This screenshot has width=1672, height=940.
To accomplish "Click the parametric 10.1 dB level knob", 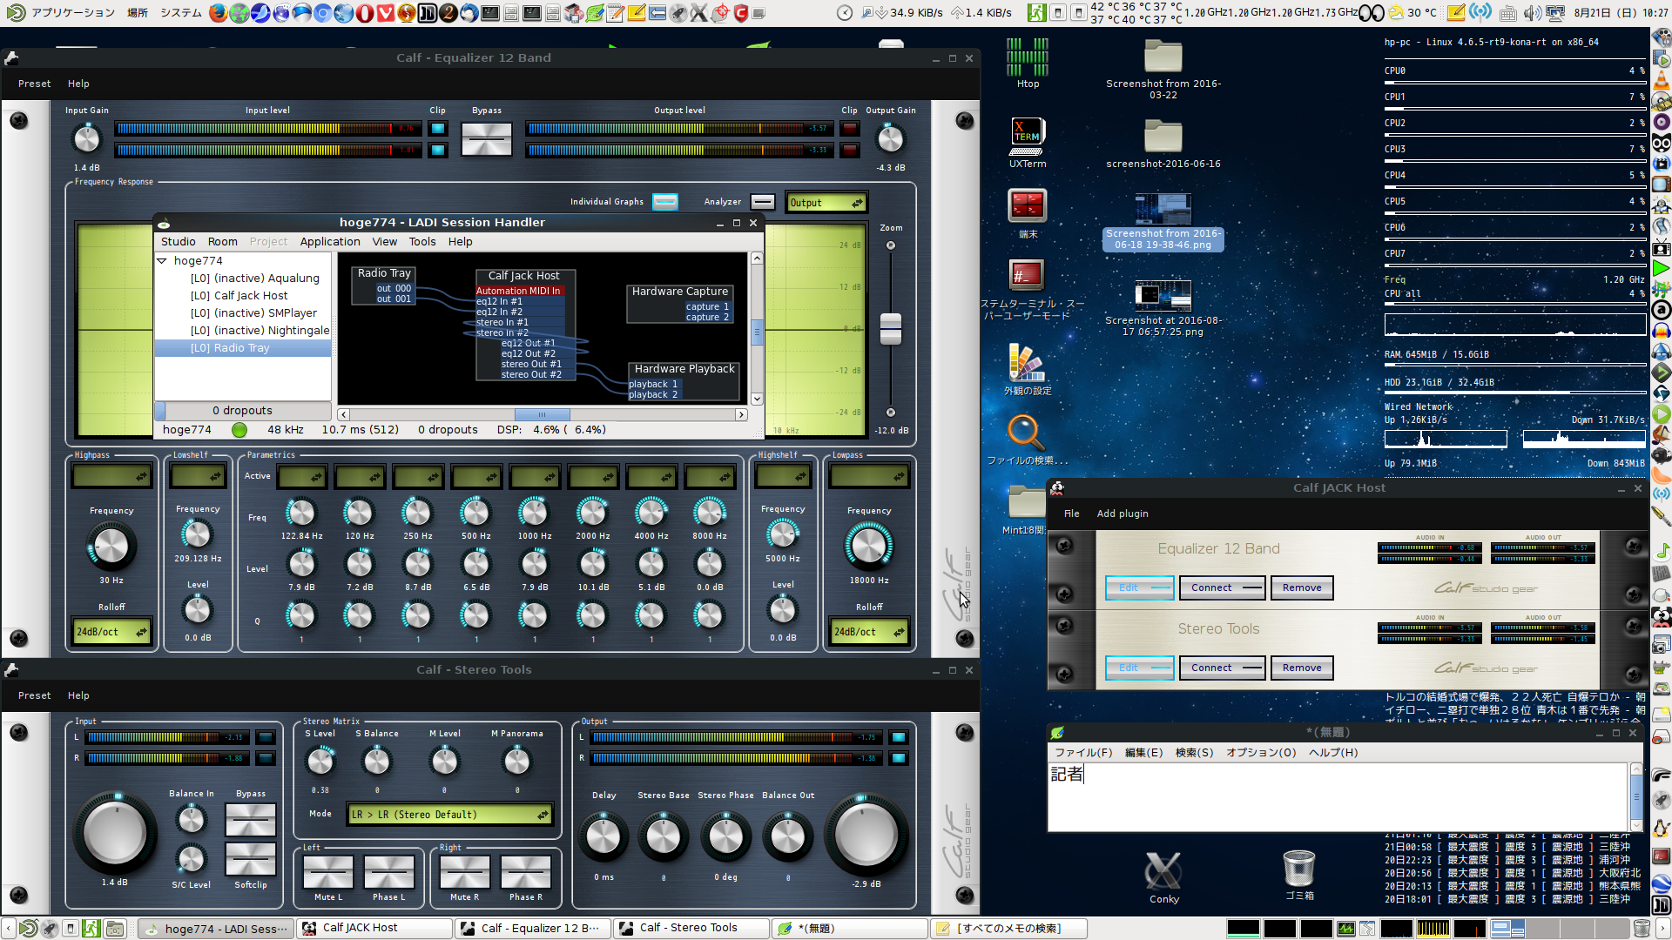I will click(x=592, y=564).
